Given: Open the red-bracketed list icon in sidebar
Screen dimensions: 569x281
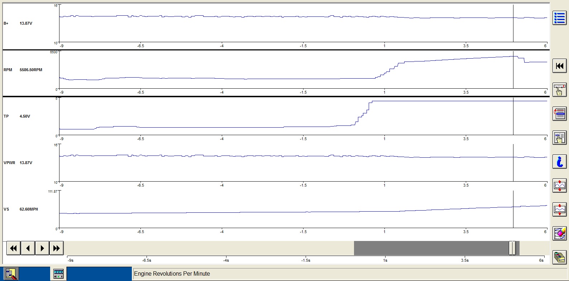Looking at the screenshot, I should click(559, 114).
